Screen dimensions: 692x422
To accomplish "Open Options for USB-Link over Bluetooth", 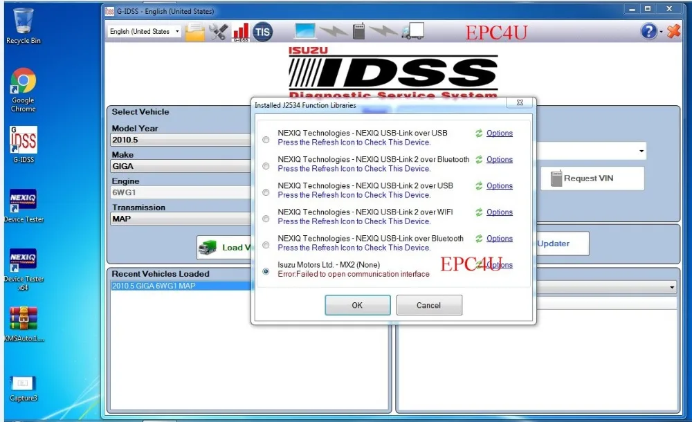I will point(500,239).
